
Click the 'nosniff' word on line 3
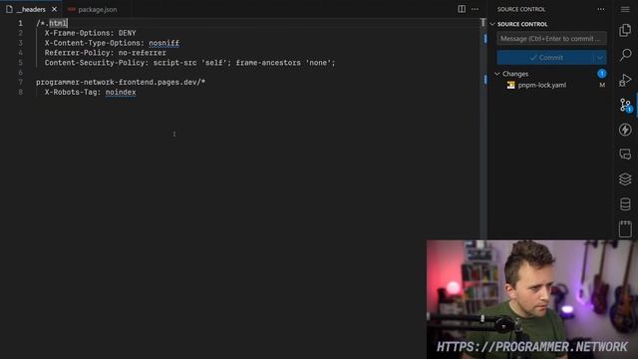coord(163,43)
